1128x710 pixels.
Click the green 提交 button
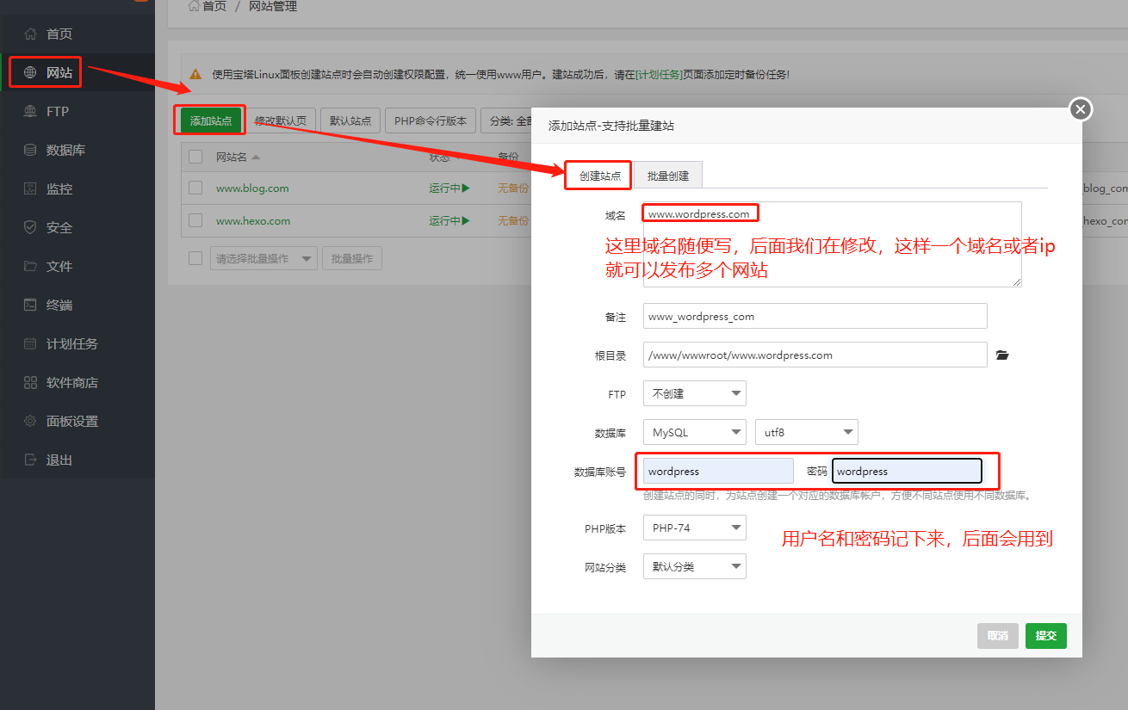point(1046,636)
